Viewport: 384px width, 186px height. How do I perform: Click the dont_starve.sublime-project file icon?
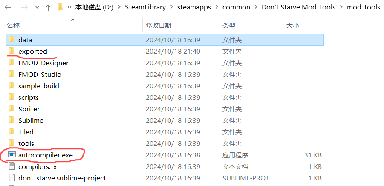(12, 178)
